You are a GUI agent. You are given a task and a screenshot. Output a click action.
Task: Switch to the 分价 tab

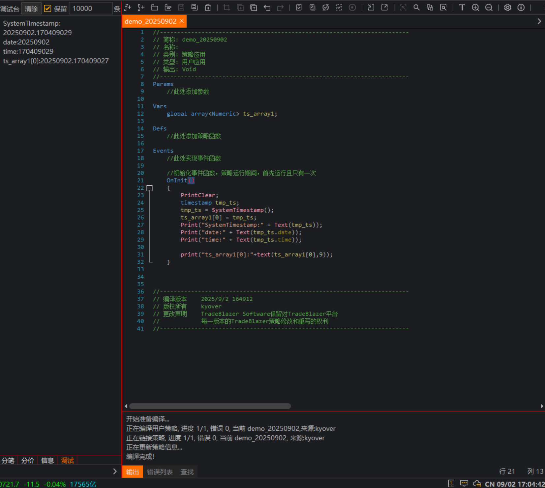[x=28, y=460]
